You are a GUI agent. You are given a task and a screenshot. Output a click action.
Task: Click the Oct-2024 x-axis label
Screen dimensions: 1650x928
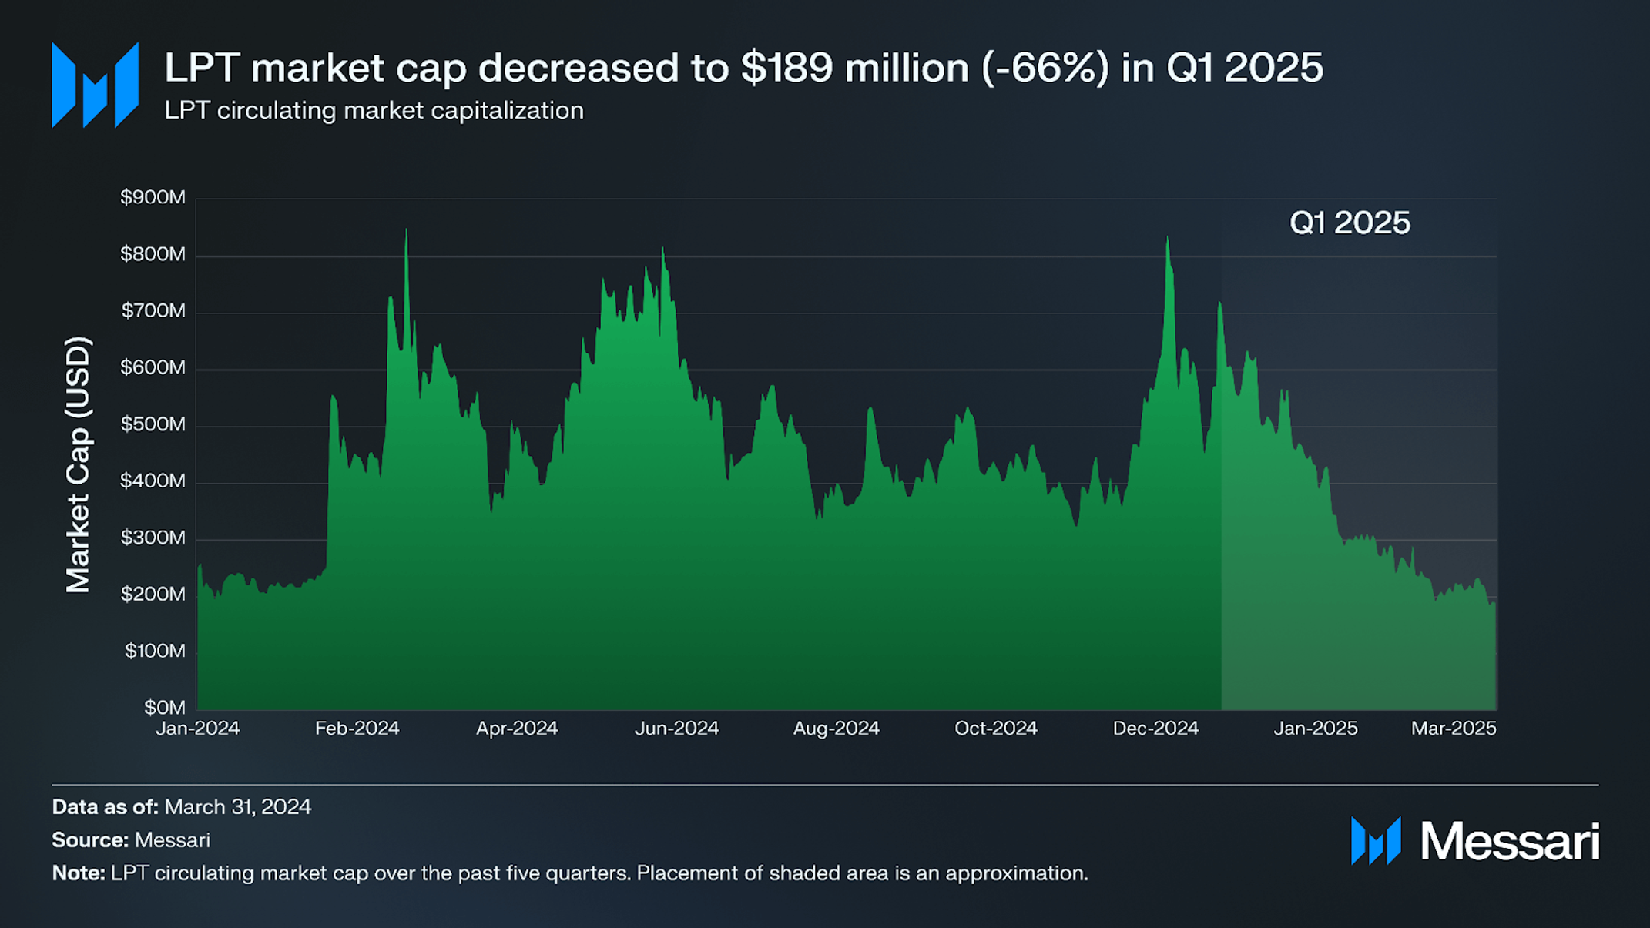[996, 729]
